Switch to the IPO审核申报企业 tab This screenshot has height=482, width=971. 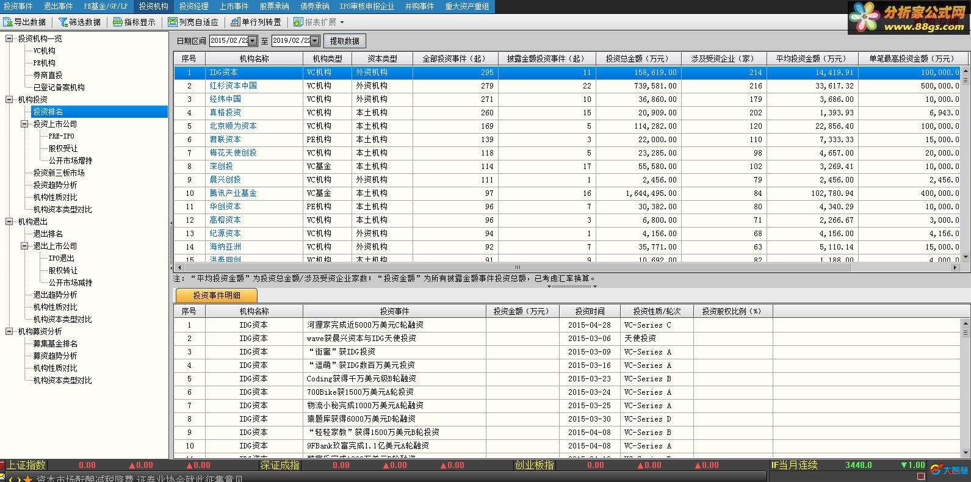click(367, 6)
